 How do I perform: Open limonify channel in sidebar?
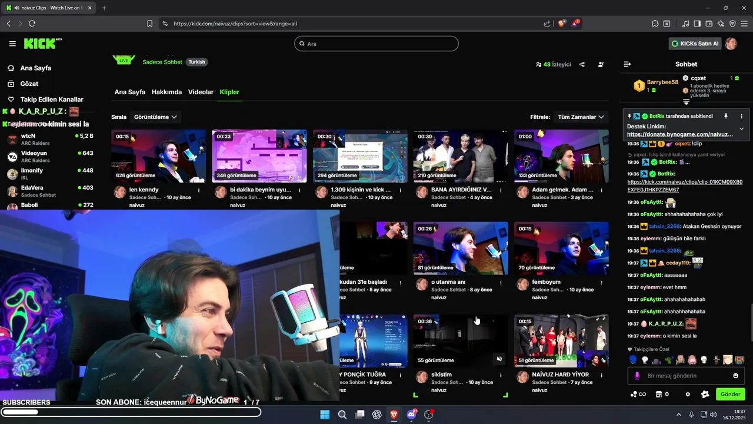(50, 174)
